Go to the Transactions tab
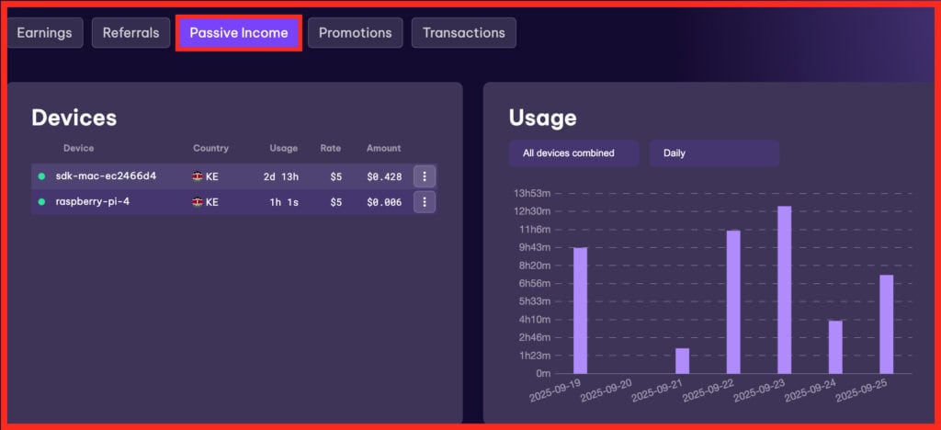 pos(463,33)
